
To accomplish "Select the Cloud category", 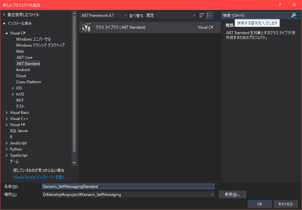I will pos(21,76).
